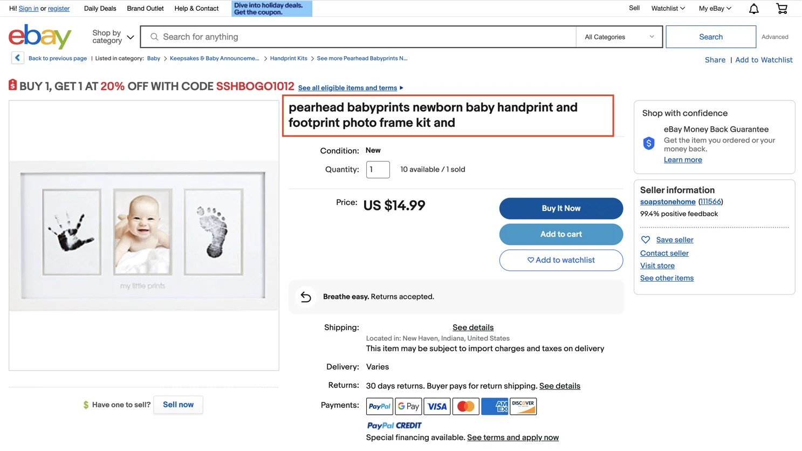Click the eBay logo
Screen dimensions: 802x451
[x=40, y=37]
